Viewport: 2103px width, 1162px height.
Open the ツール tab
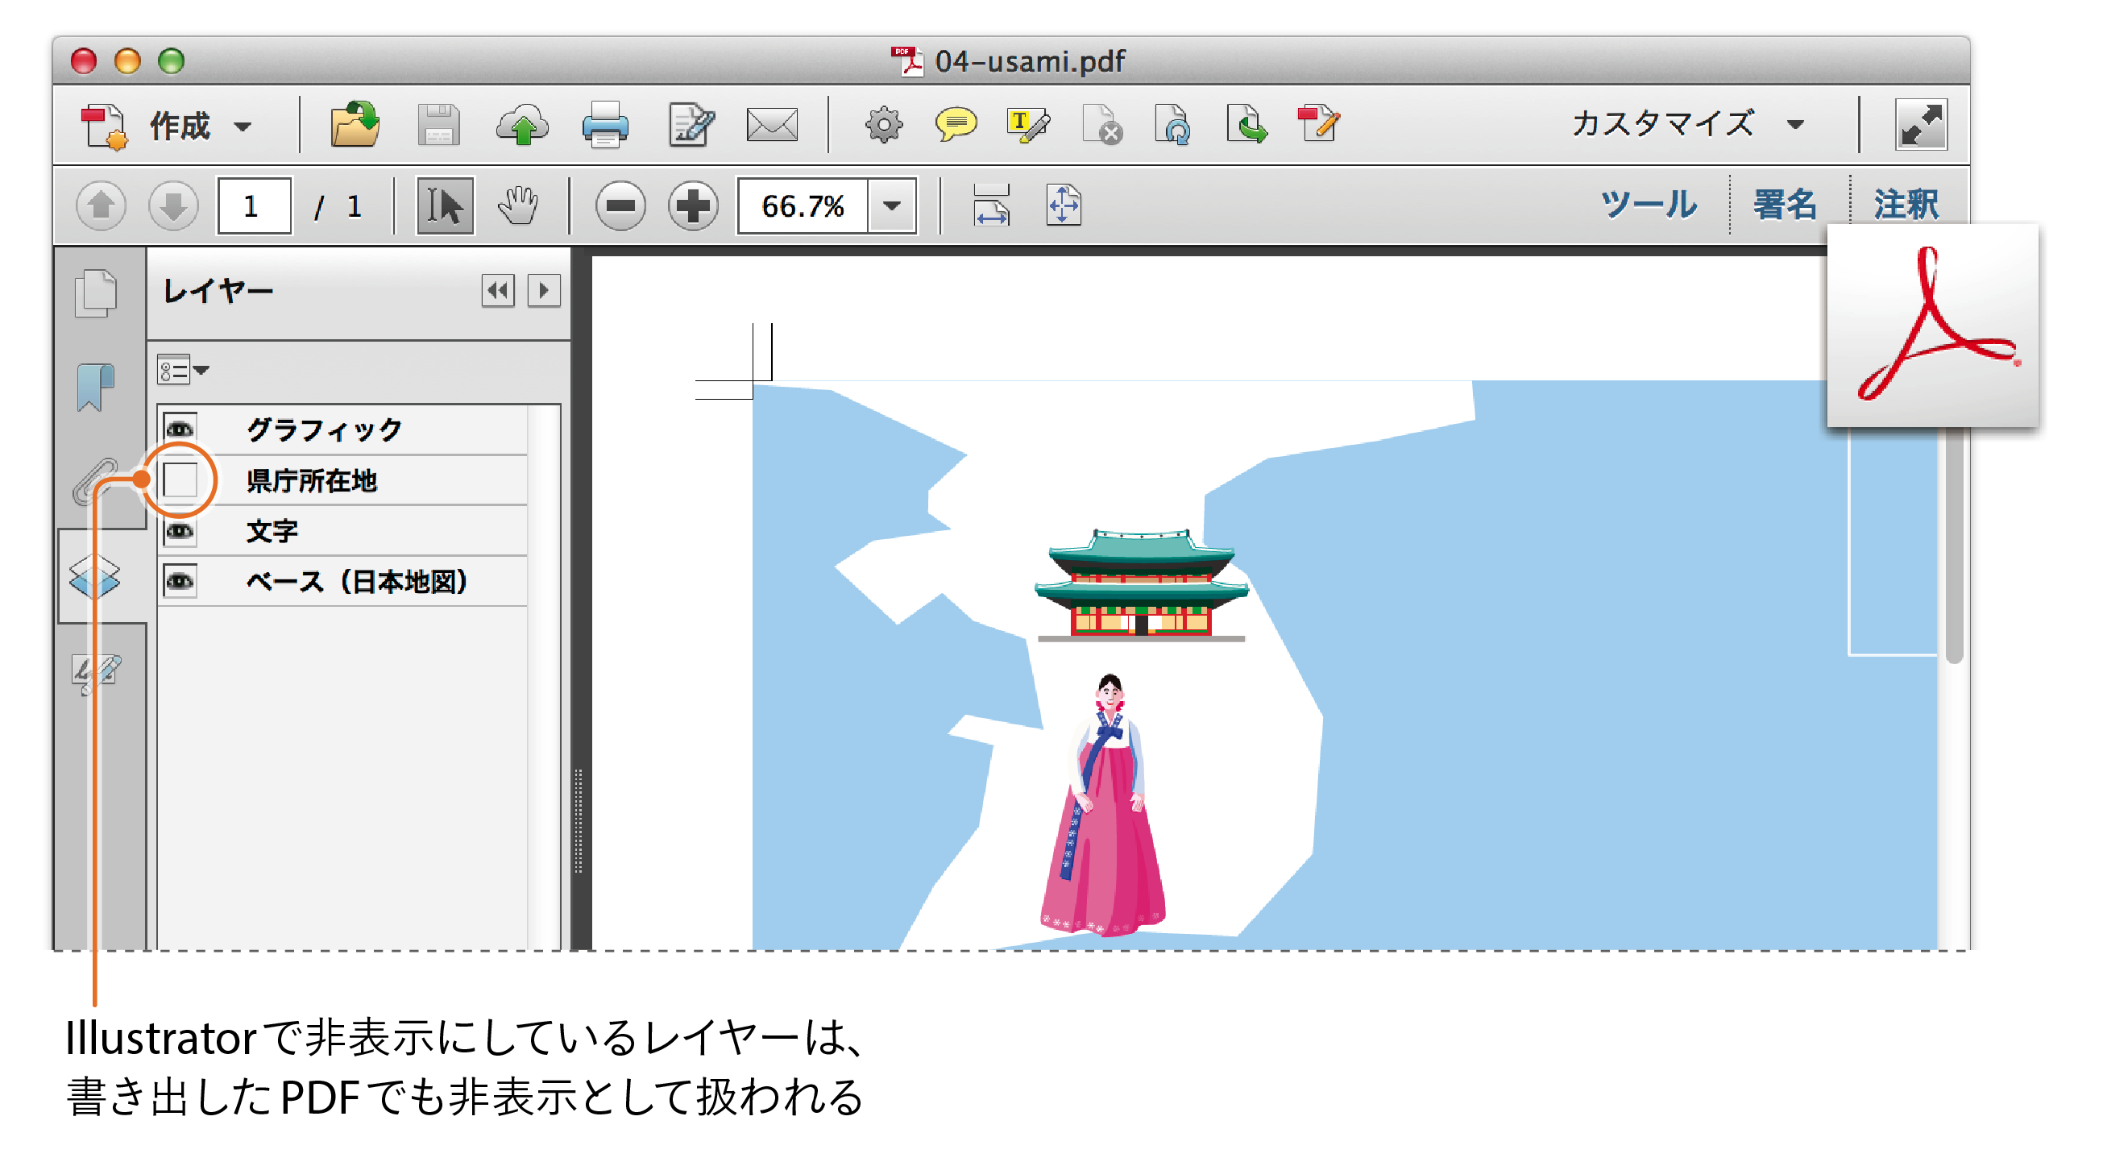(x=1649, y=204)
